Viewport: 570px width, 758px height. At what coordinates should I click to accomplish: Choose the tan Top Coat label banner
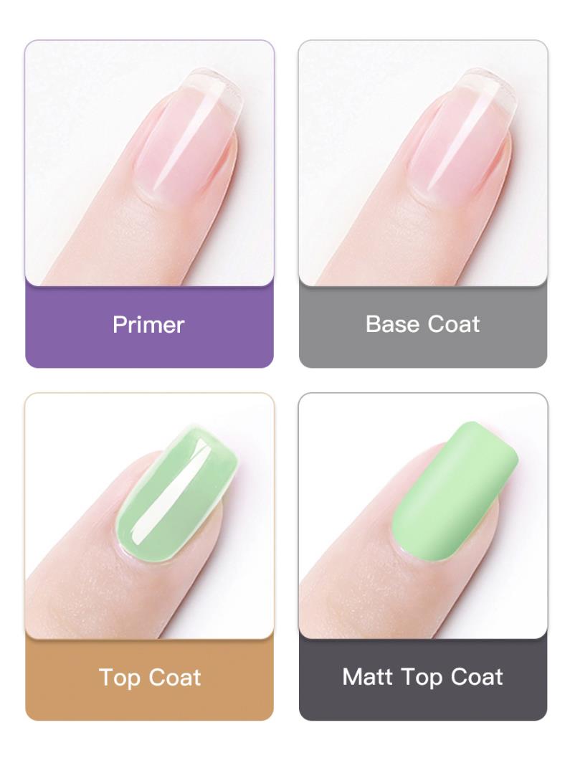[x=149, y=679]
